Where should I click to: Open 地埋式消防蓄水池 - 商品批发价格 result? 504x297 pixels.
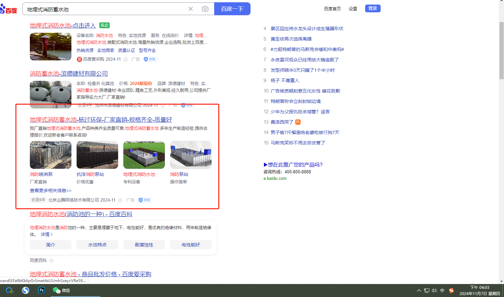91,274
